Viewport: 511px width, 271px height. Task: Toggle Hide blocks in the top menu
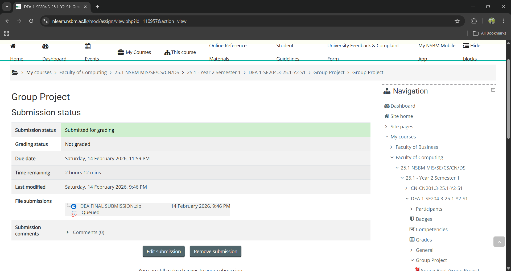(x=471, y=46)
